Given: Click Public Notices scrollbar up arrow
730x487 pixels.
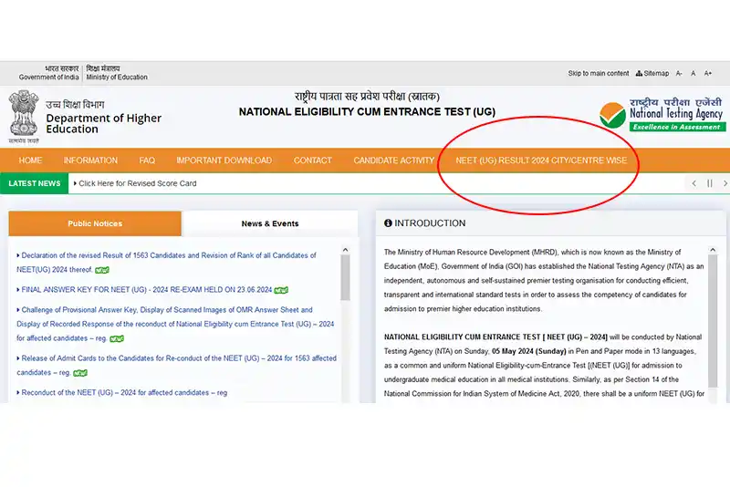Looking at the screenshot, I should 345,250.
